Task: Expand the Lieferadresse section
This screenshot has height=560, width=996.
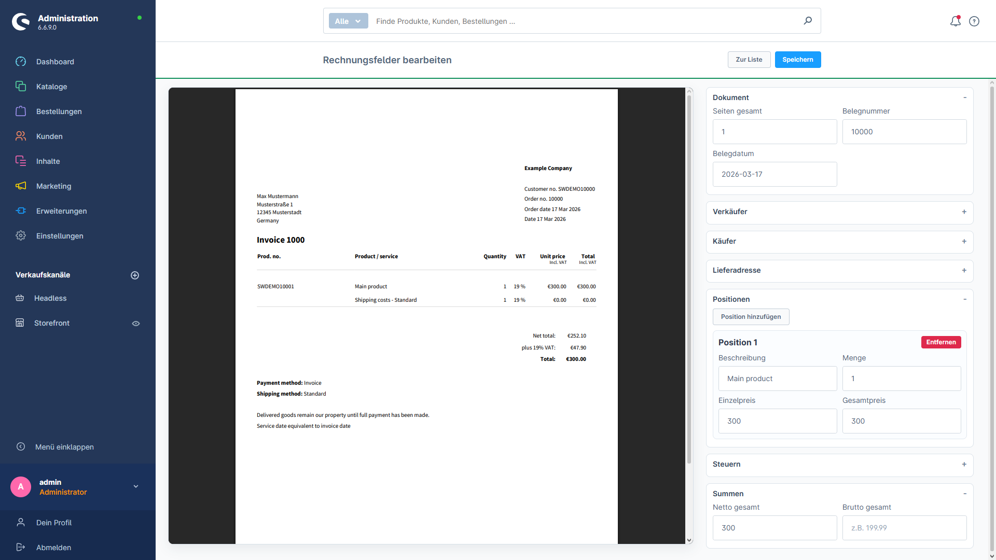Action: pyautogui.click(x=964, y=270)
